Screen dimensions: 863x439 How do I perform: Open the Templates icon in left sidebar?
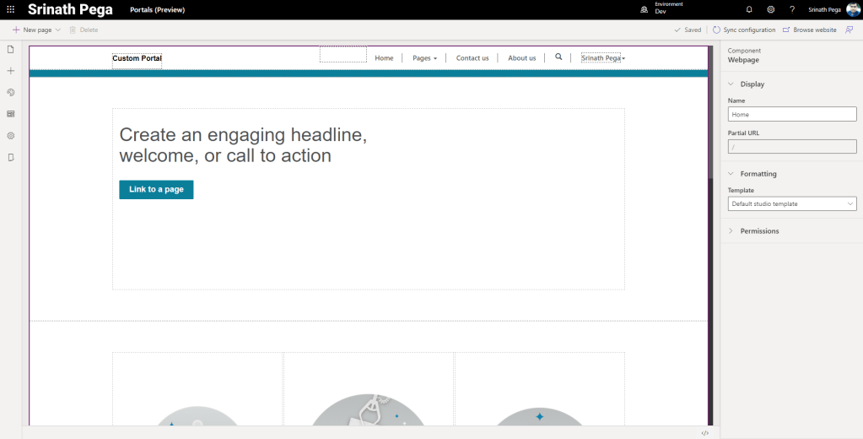pos(11,113)
